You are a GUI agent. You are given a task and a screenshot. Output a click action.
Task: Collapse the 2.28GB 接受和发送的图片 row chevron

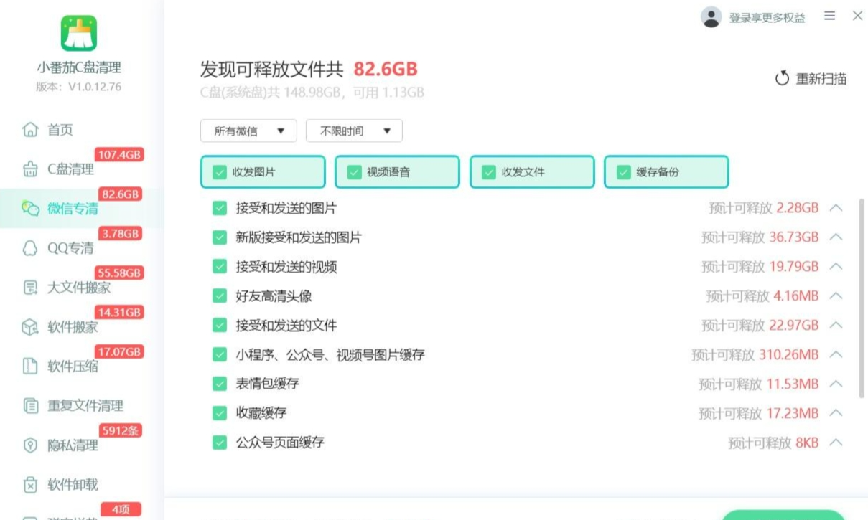click(x=836, y=208)
